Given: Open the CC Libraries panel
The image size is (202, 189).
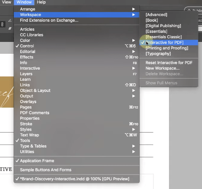Looking at the screenshot, I should 77,35.
